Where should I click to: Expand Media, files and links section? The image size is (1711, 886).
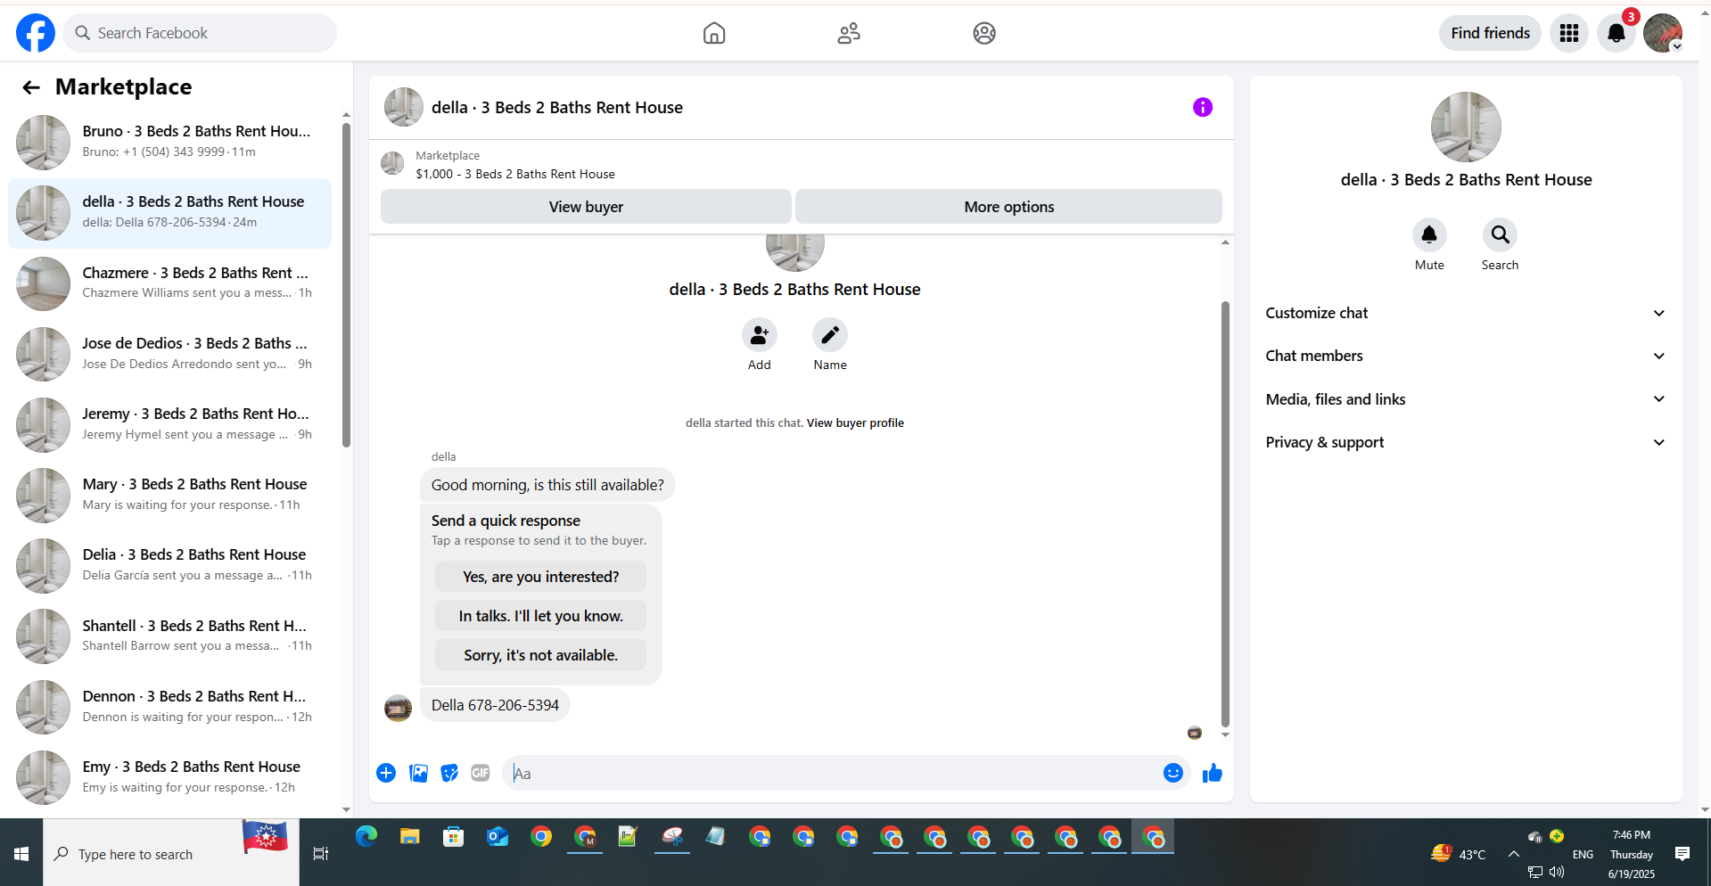[x=1466, y=399]
